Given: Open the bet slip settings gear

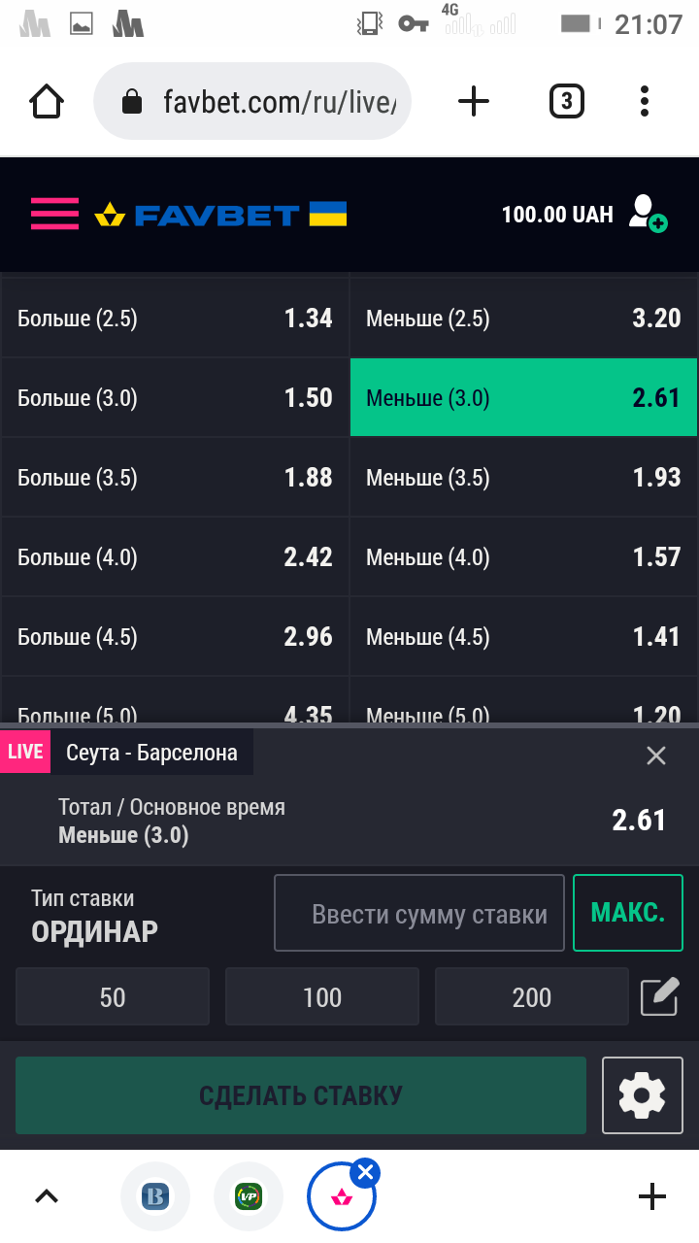Looking at the screenshot, I should (x=643, y=1094).
